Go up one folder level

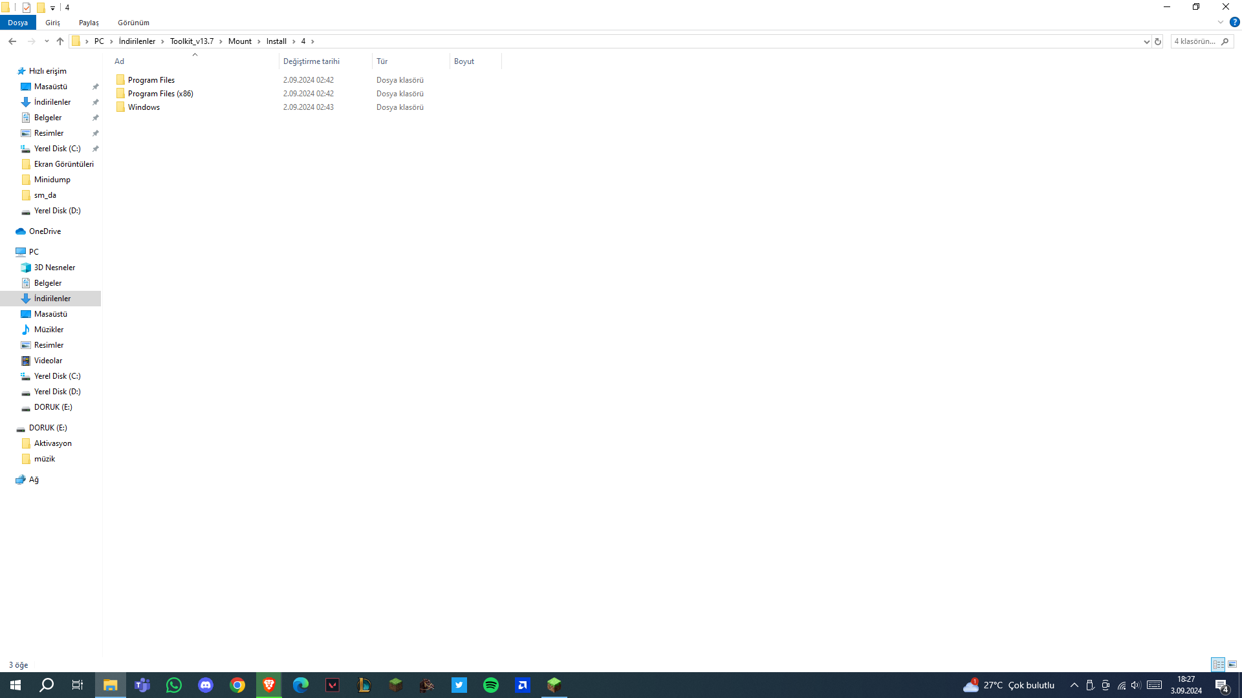[x=60, y=41]
